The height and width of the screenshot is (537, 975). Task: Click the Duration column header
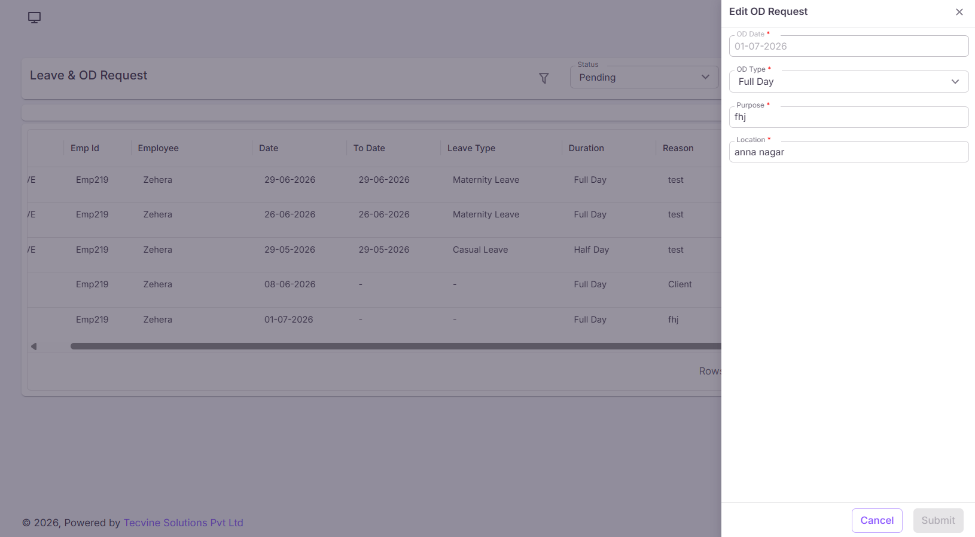point(586,148)
